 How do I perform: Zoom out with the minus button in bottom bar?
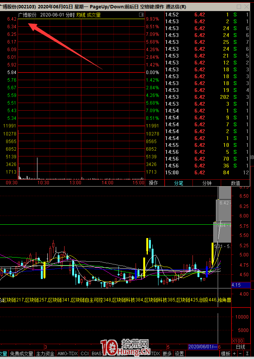point(240,354)
